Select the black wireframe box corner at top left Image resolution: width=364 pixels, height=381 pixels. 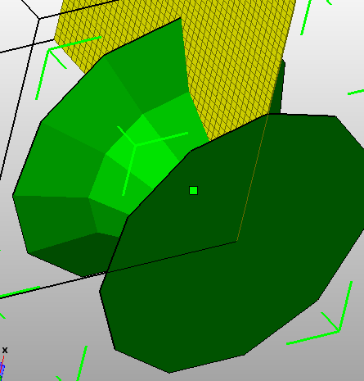[x=38, y=19]
